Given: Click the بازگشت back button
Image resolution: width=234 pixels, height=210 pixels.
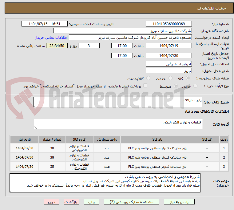Looking at the screenshot, I should tap(71, 202).
